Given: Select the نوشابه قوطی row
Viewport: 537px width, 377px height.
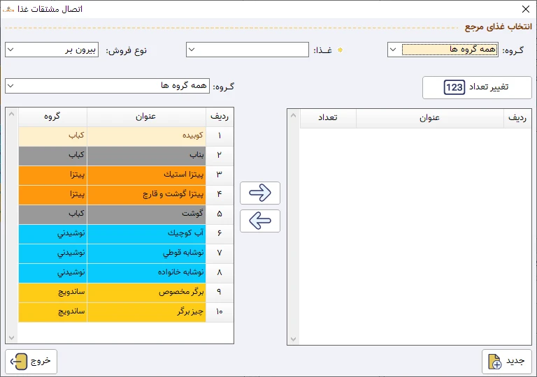Looking at the screenshot, I should point(126,253).
